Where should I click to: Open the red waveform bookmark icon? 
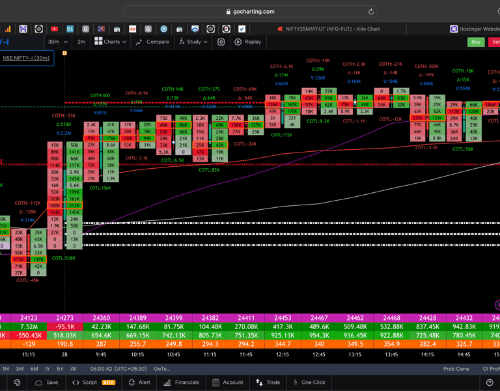click(132, 29)
